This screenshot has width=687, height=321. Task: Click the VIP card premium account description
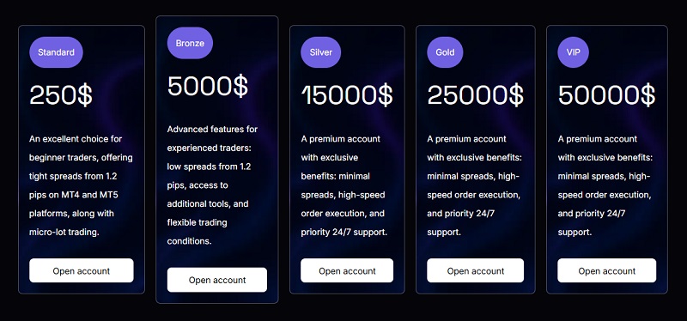pyautogui.click(x=605, y=185)
